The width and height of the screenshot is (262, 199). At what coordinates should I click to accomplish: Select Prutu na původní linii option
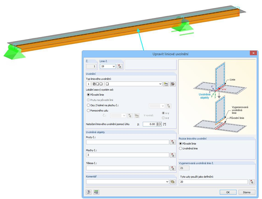[100, 100]
